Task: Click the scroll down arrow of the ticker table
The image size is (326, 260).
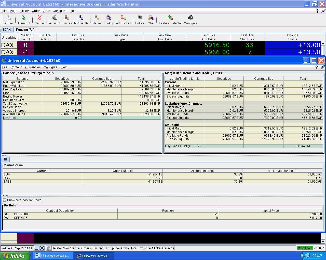Action: pyautogui.click(x=323, y=242)
